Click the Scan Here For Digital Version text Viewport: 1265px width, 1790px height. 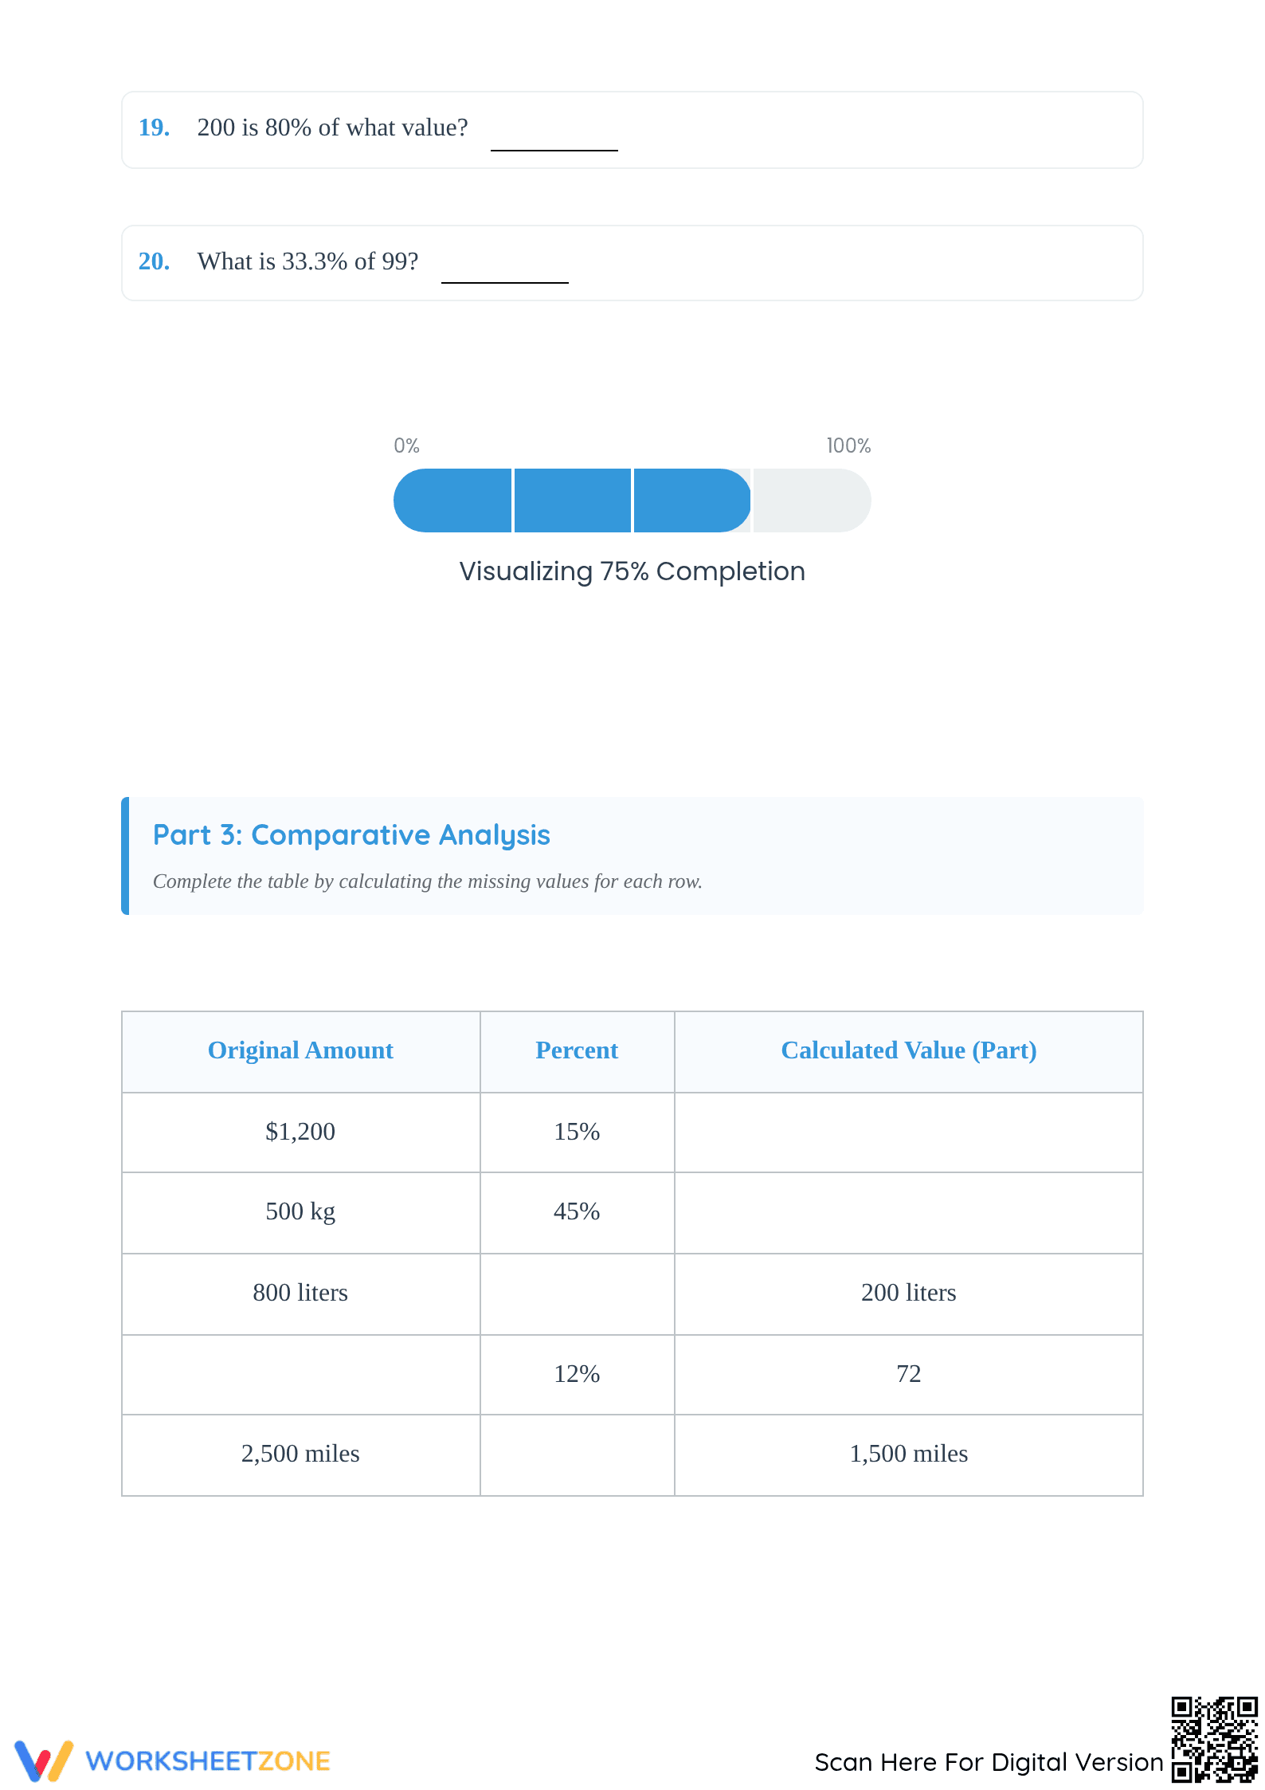pos(989,1762)
